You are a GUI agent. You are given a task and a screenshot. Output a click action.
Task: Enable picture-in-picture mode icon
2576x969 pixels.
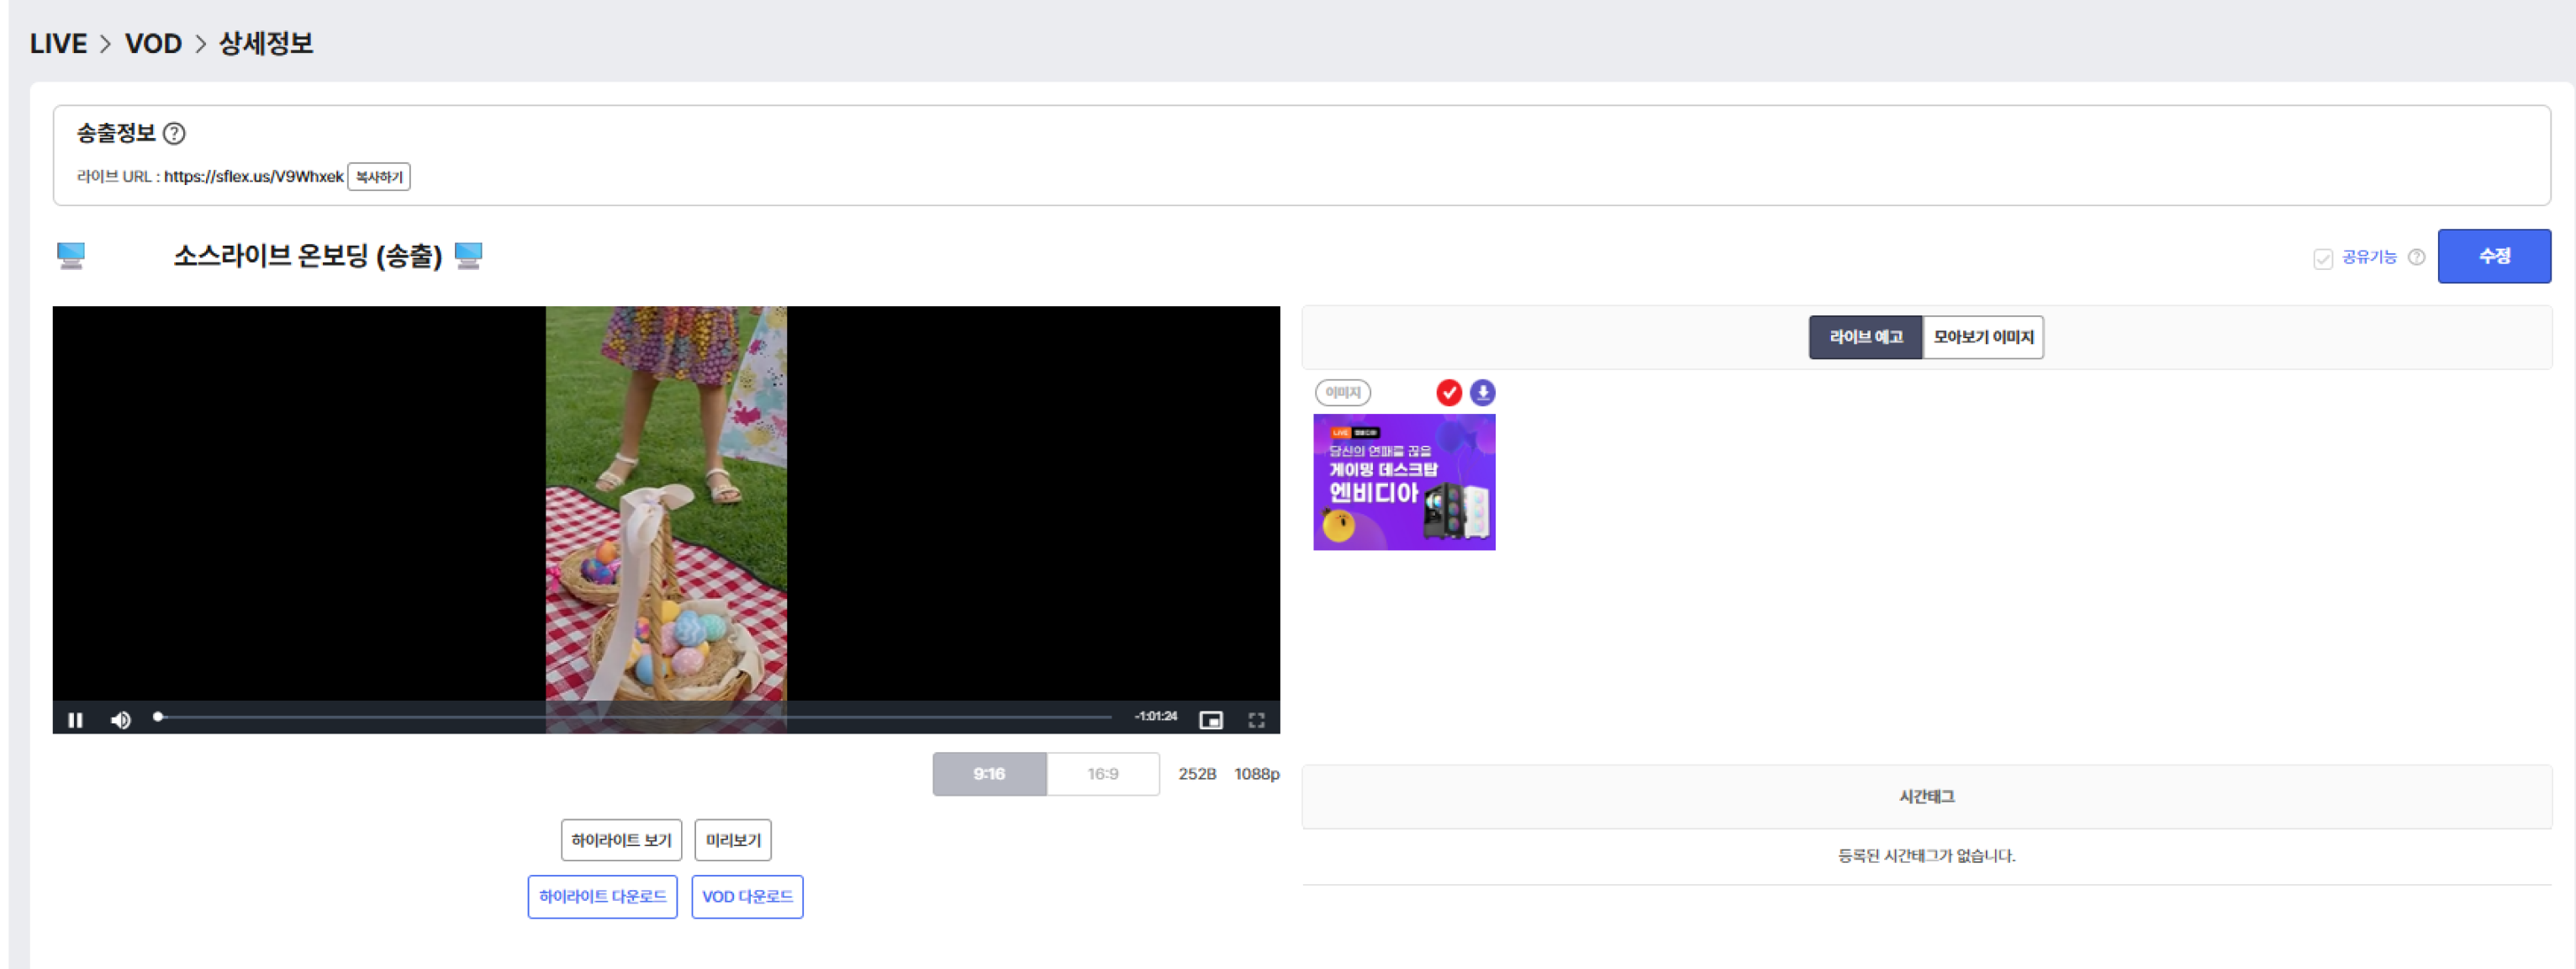(1210, 720)
